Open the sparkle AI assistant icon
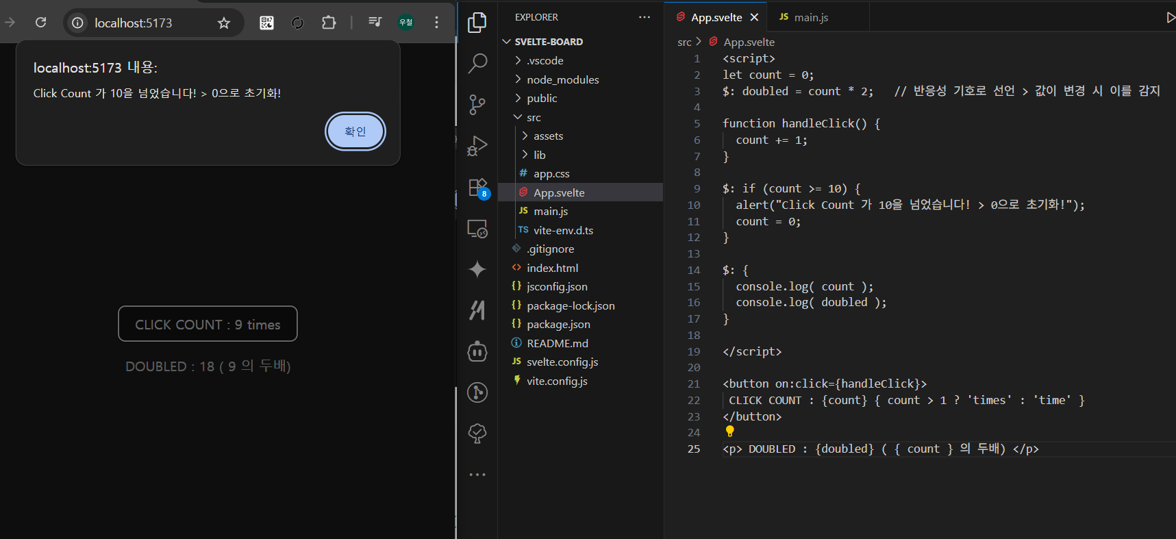 coord(477,269)
